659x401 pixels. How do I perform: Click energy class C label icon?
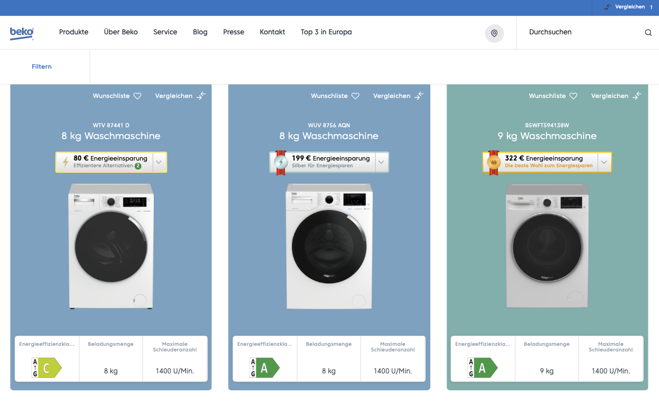[47, 368]
